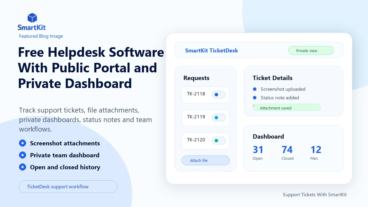Select the TK-2120 ticket label
Viewport: 368px width, 207px height.
click(196, 140)
